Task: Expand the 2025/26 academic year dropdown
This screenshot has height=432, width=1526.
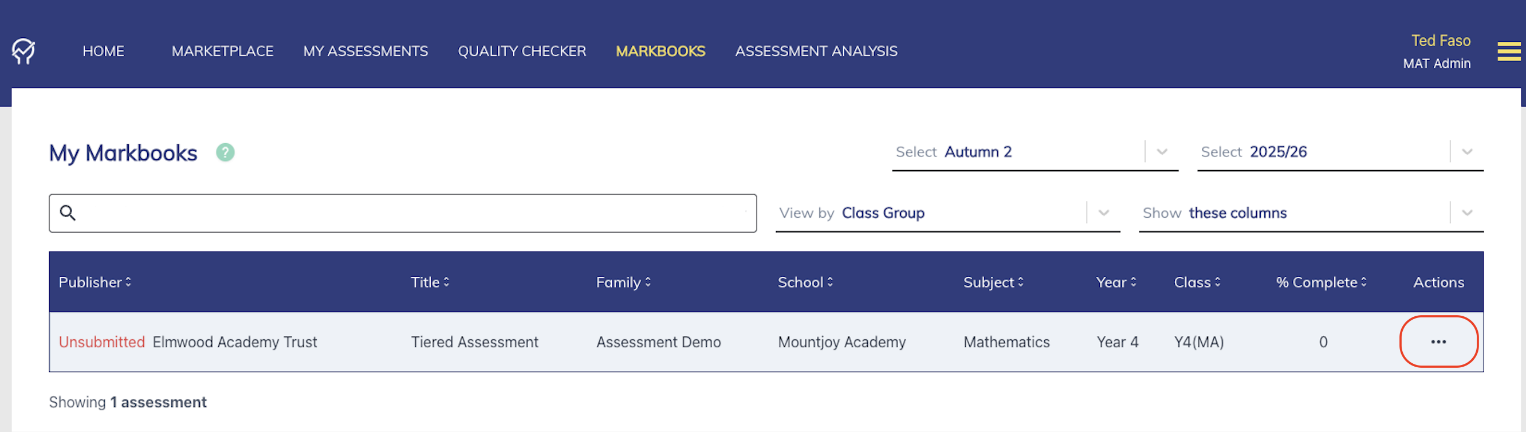Action: (x=1466, y=152)
